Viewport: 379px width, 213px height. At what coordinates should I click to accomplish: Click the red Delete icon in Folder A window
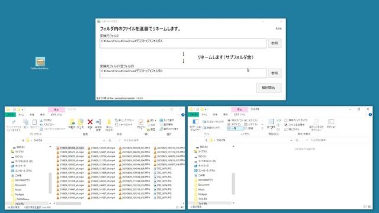90,122
